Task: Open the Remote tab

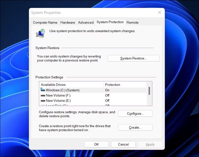Action: coord(133,23)
